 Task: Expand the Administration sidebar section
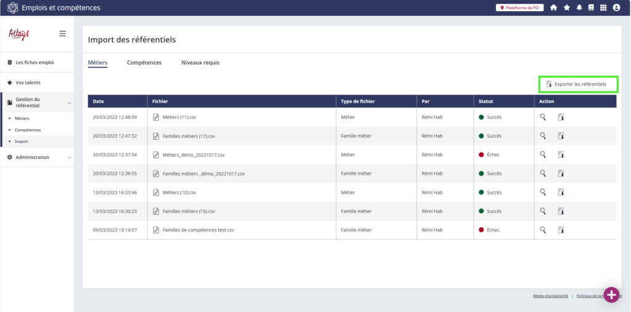(x=69, y=158)
